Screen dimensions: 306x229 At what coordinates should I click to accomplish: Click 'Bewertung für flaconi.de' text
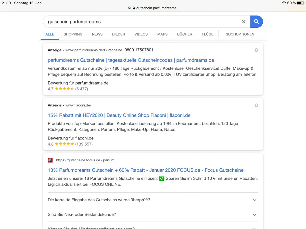tap(71, 138)
